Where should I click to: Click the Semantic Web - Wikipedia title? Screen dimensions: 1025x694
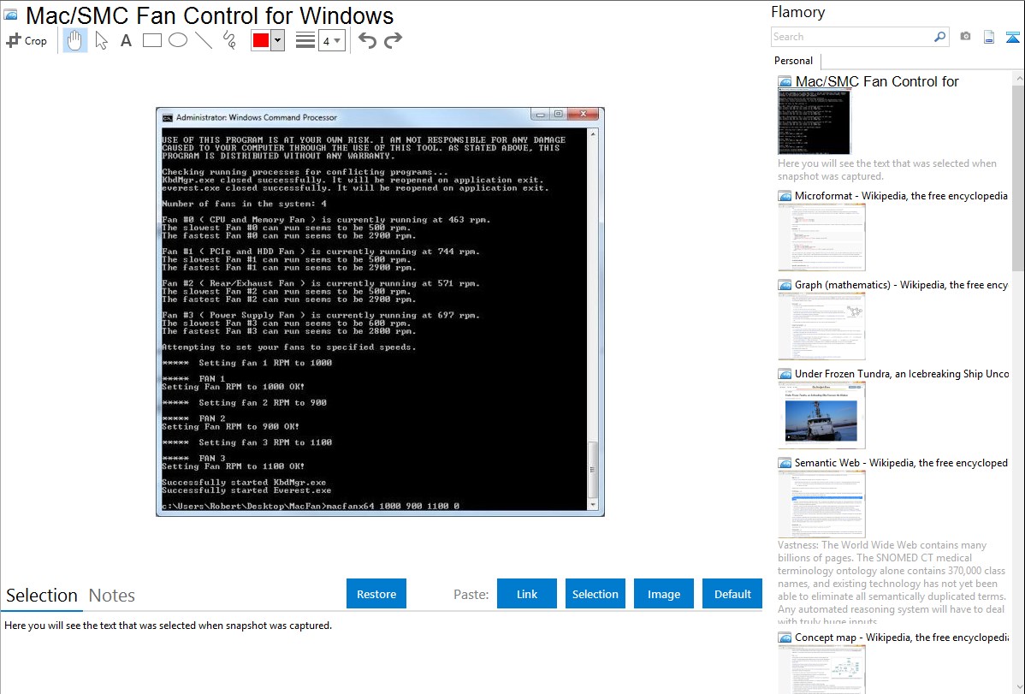(901, 463)
